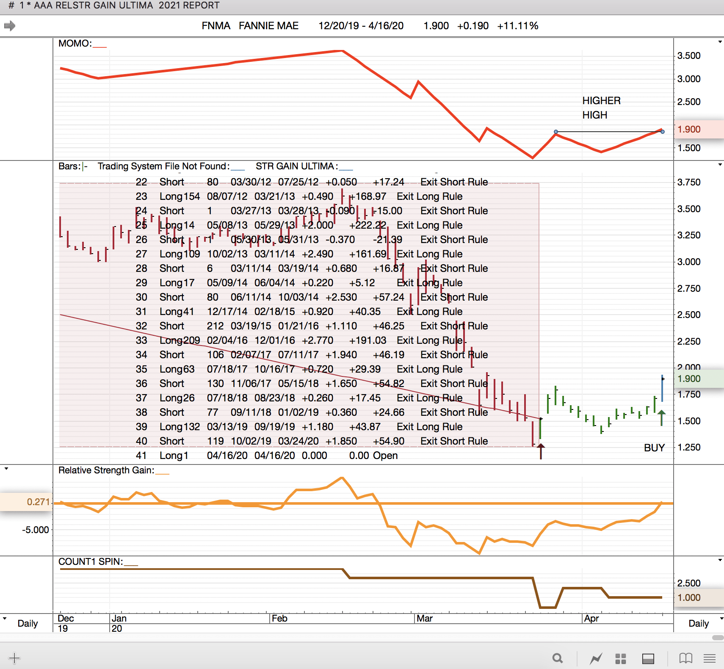Click the gray arrow icon left of FNMA
Viewport: 724px width, 669px height.
tap(10, 26)
